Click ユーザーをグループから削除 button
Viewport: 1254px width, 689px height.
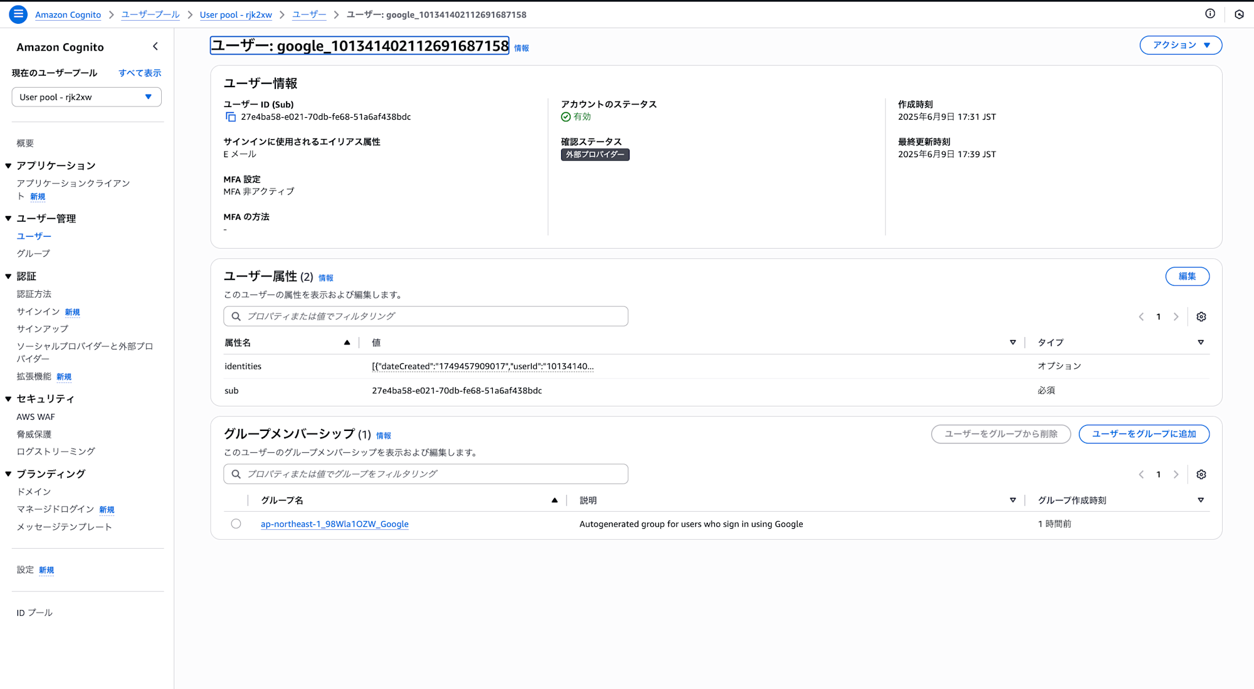[1001, 434]
